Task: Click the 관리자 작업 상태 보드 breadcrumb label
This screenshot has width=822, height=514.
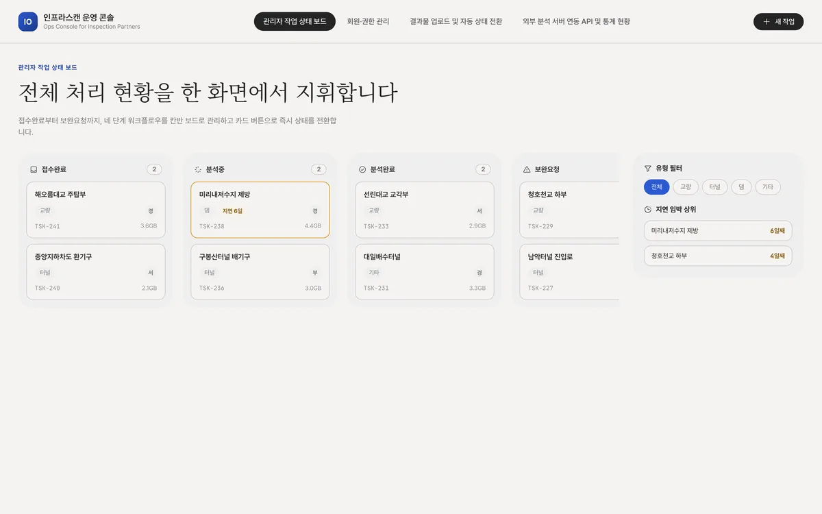Action: coord(48,67)
